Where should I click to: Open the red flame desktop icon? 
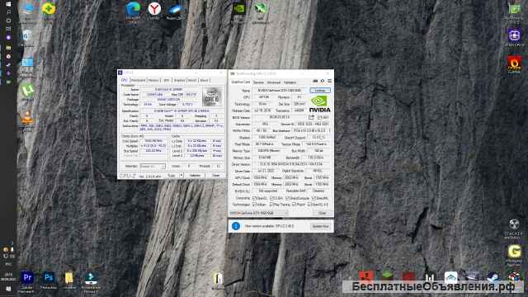[x=514, y=63]
